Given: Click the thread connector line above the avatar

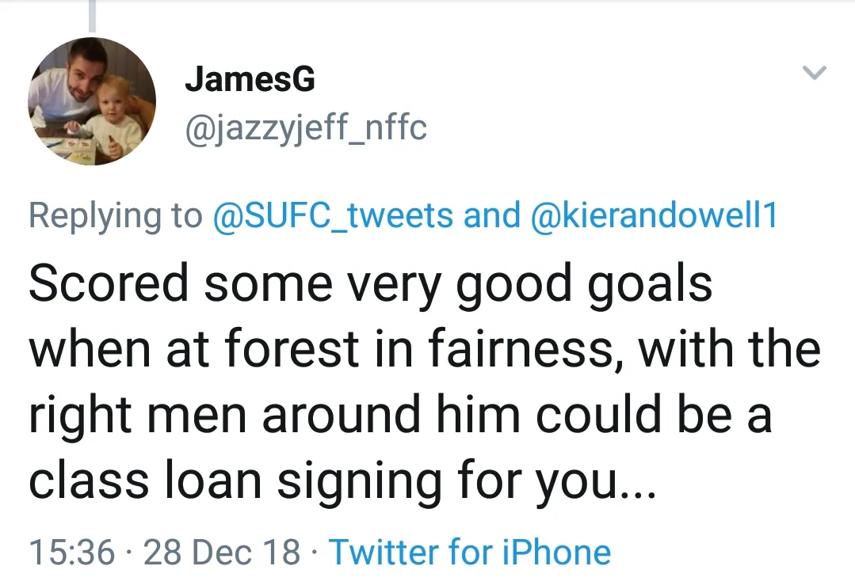Looking at the screenshot, I should click(x=92, y=16).
